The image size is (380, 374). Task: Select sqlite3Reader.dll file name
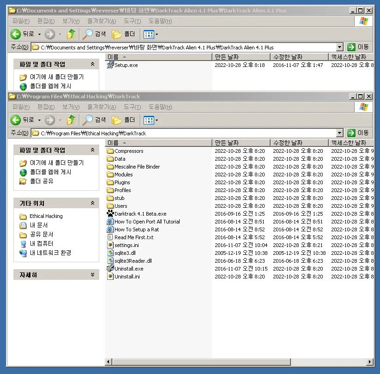click(133, 261)
